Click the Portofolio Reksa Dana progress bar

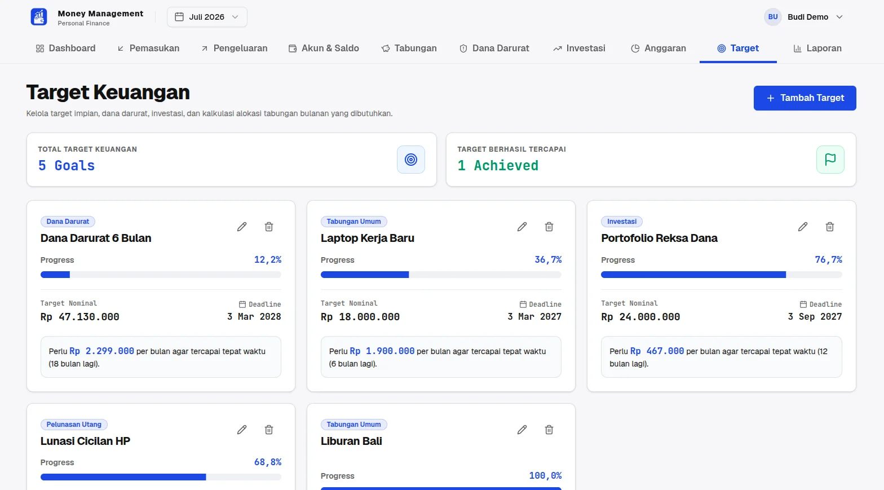pyautogui.click(x=722, y=275)
